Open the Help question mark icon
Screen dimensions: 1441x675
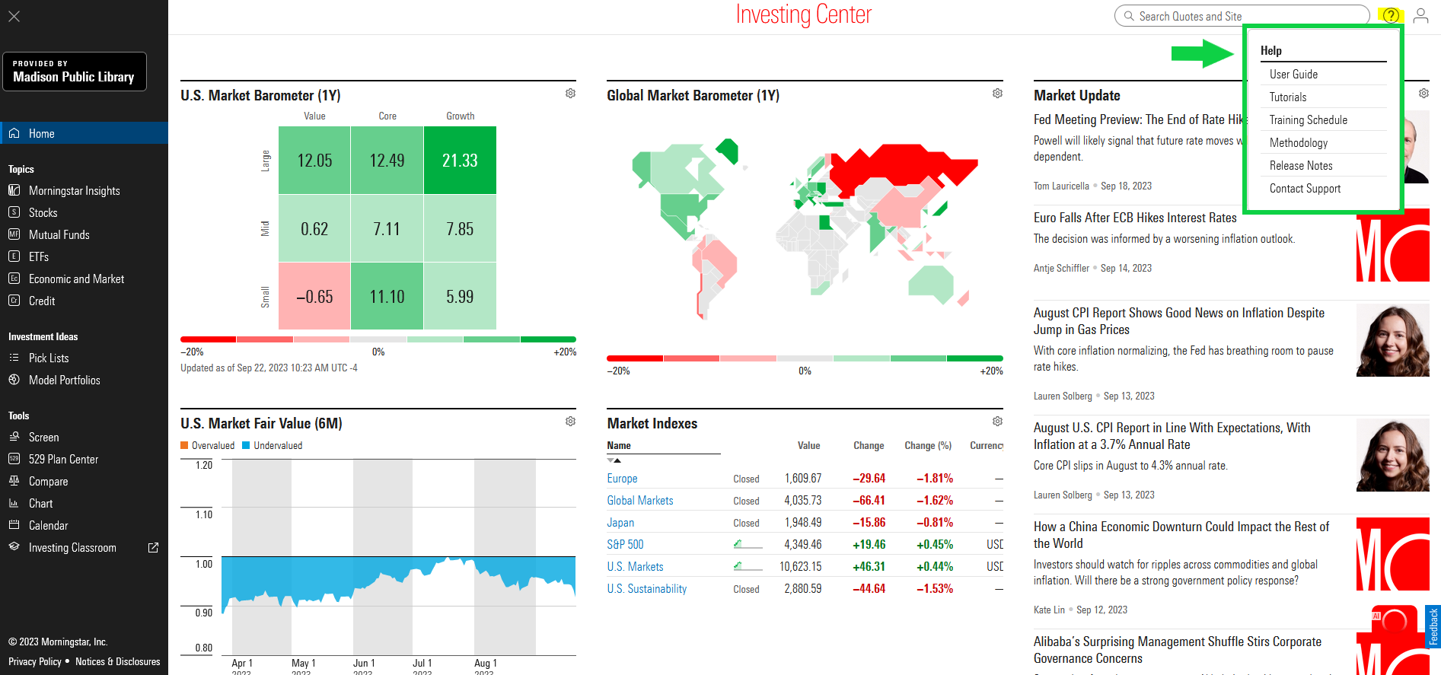click(1391, 15)
